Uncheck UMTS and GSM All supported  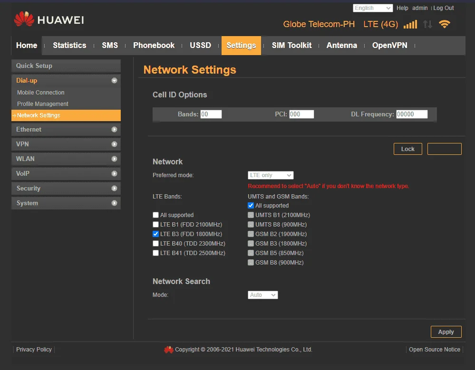coord(251,205)
